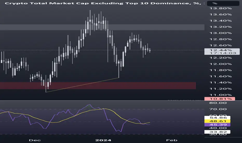242x143 pixels.
Task: Click the white 33.82 indicator value label
Action: 217,132
